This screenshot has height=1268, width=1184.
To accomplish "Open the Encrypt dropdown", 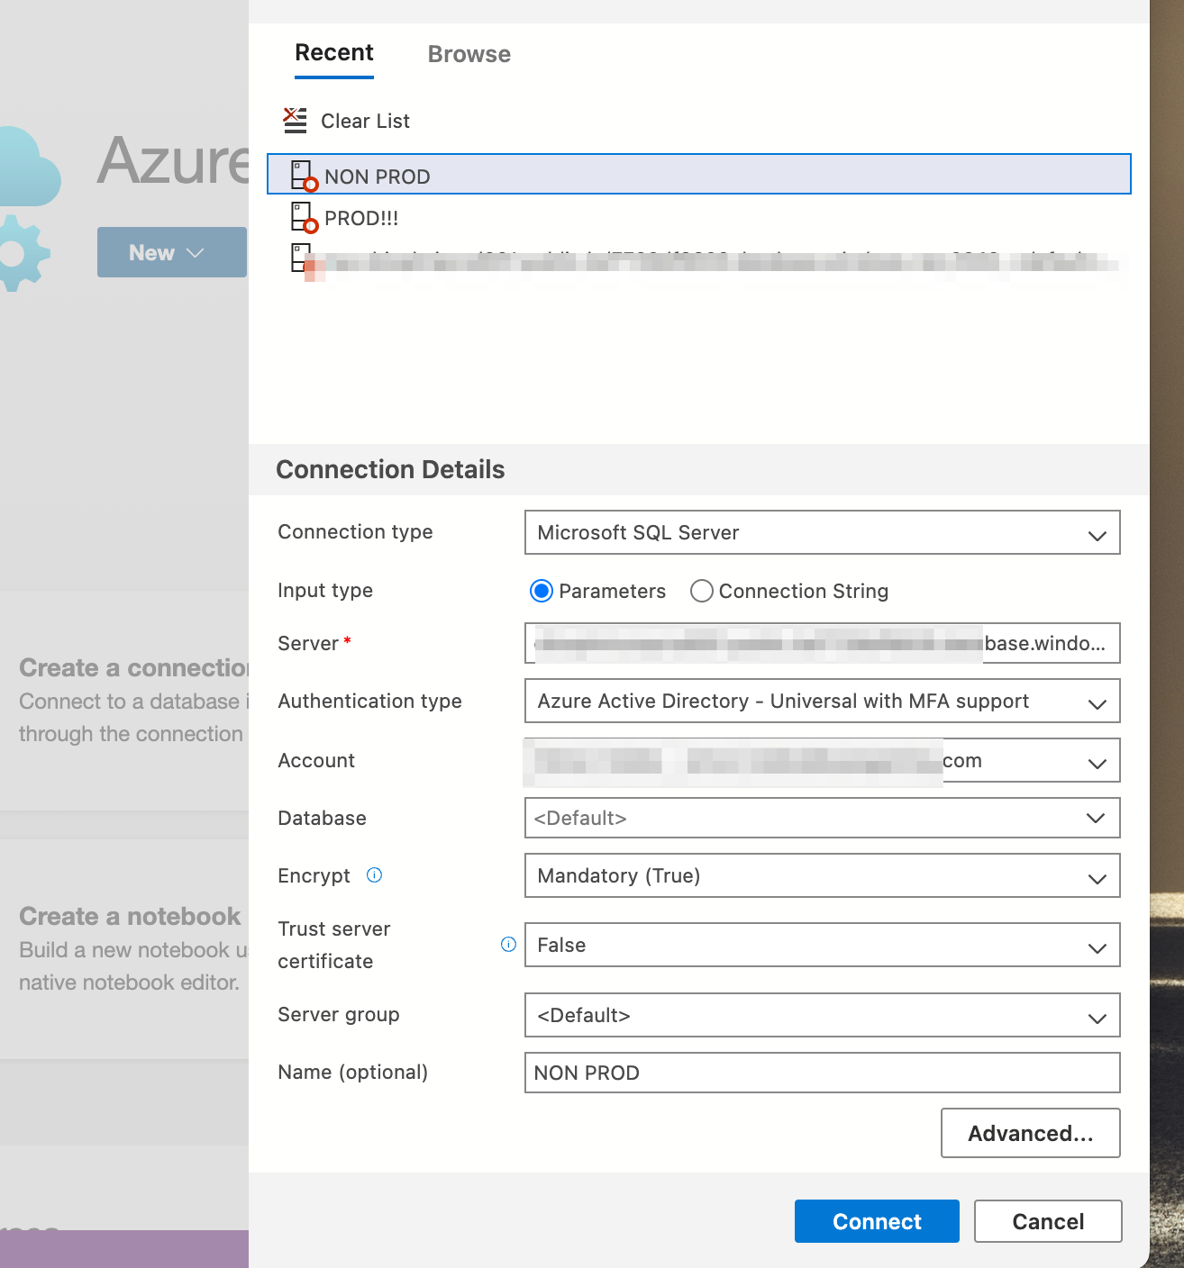I will [x=823, y=875].
